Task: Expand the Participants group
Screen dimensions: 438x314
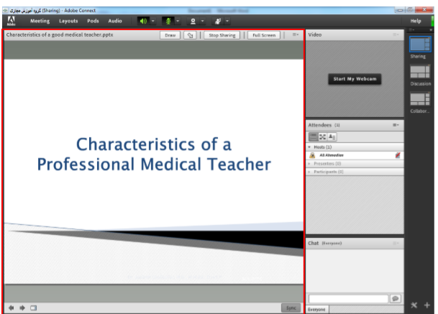Action: click(x=309, y=172)
